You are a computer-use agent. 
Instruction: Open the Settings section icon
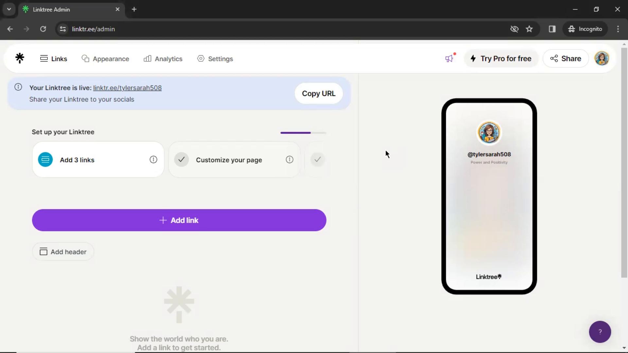(201, 59)
